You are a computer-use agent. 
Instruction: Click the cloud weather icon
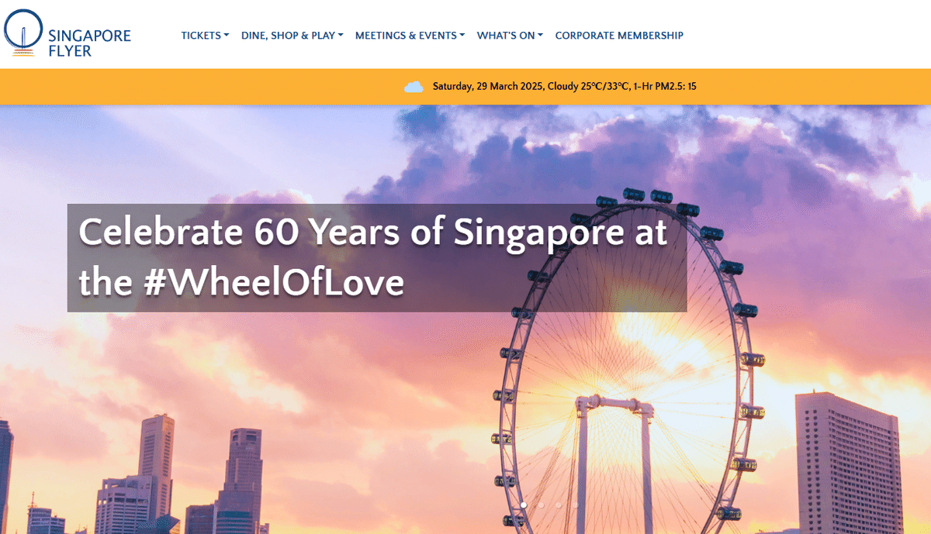click(x=414, y=87)
